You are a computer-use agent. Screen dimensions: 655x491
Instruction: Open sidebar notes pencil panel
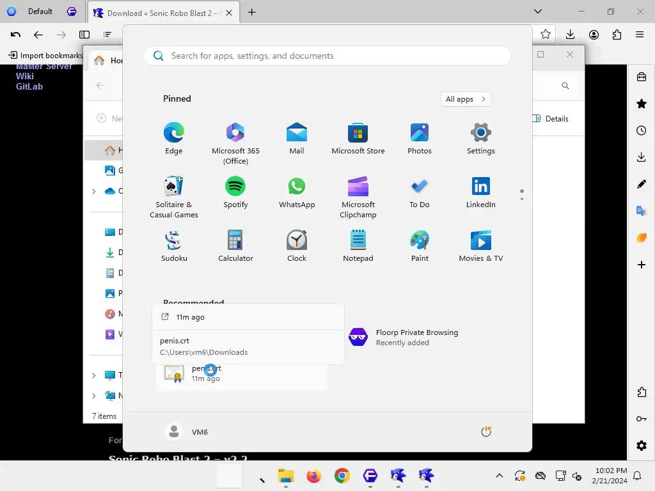[x=642, y=184]
